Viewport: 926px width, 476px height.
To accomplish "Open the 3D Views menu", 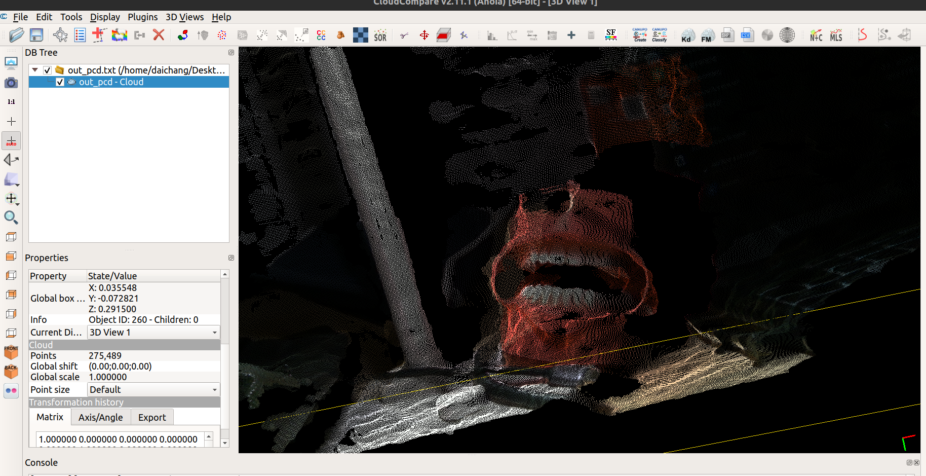I will click(x=185, y=17).
